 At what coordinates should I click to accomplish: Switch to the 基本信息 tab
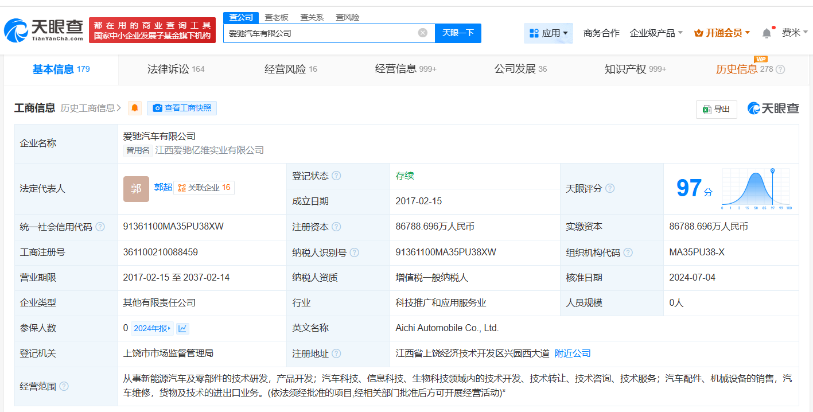click(x=61, y=69)
